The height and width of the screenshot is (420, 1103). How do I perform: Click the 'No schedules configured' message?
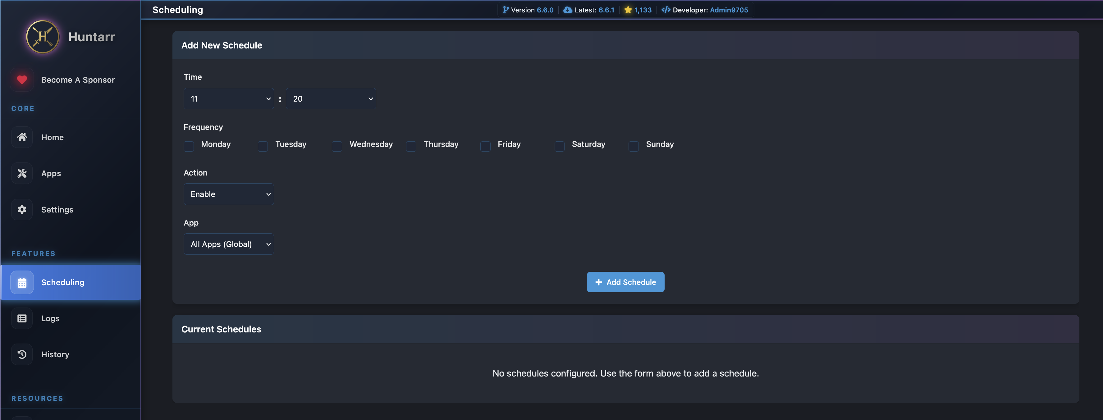[x=625, y=373]
